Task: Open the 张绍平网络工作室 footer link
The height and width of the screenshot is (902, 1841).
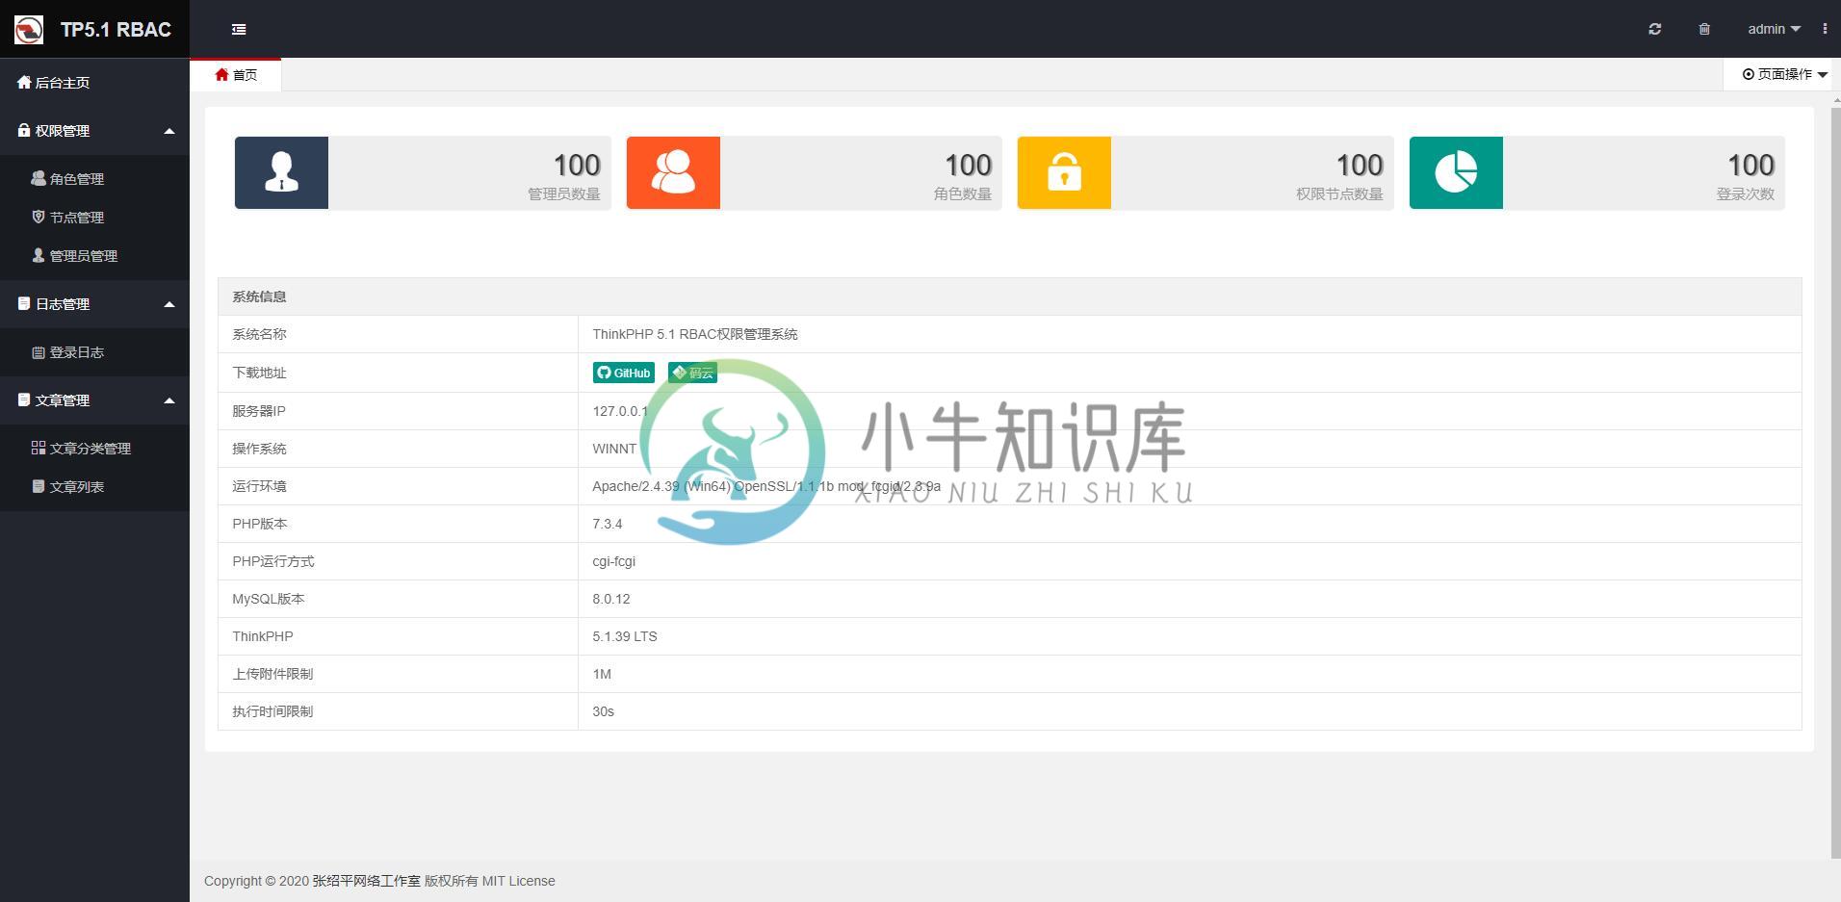Action: tap(366, 881)
